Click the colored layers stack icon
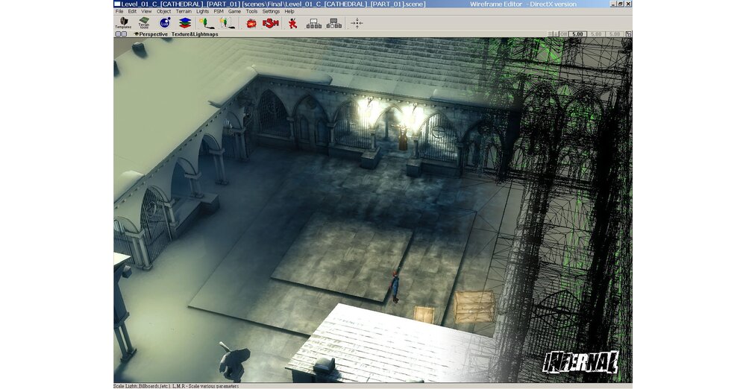Image resolution: width=746 pixels, height=389 pixels. tap(185, 23)
